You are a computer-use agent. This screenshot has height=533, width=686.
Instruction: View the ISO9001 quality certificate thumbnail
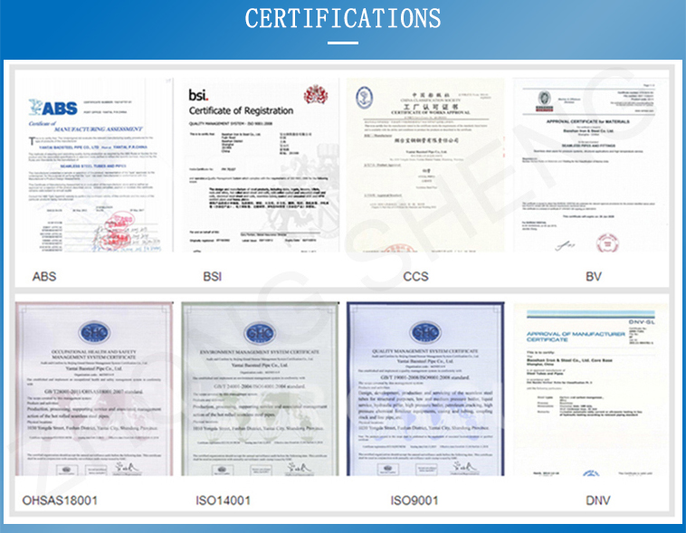click(x=425, y=388)
